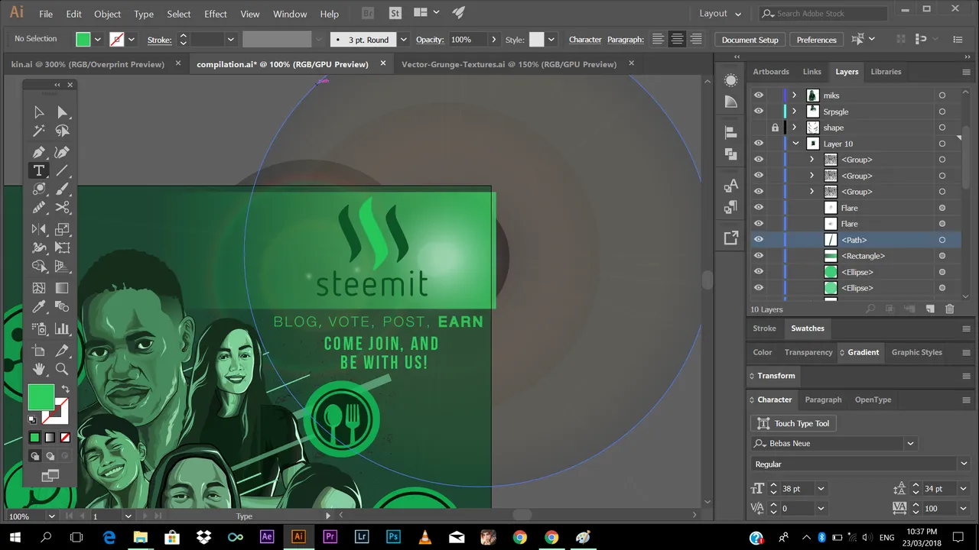This screenshot has height=550, width=979.
Task: Choose the Lasso tool
Action: 62,131
